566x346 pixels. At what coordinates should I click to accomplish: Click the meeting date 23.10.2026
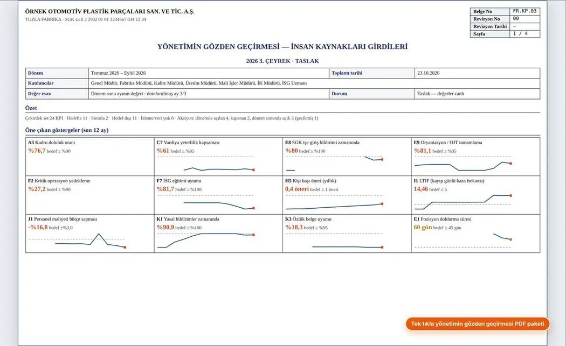429,73
